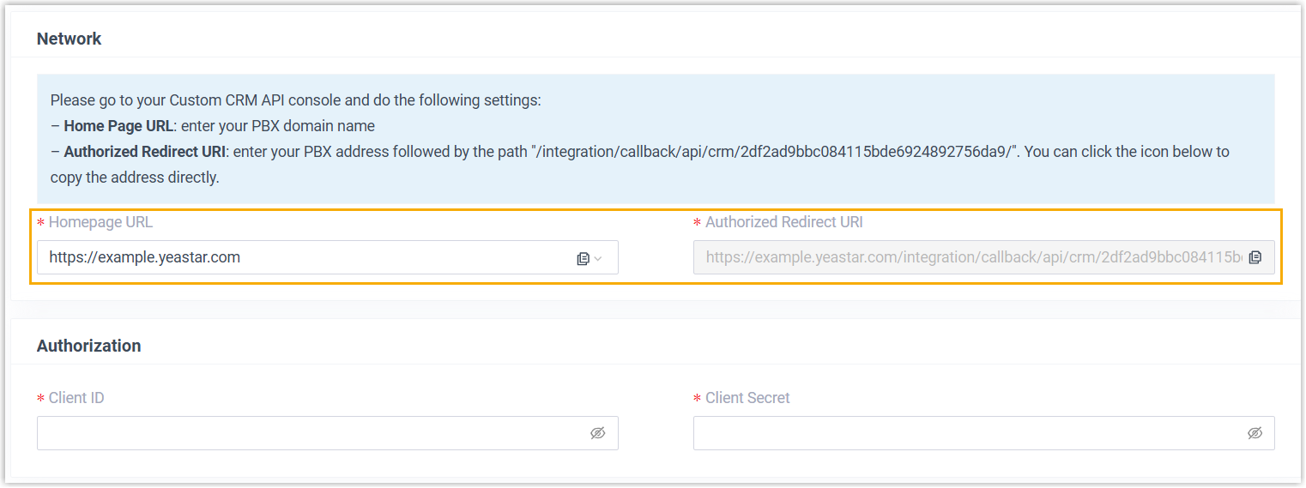The width and height of the screenshot is (1306, 488).
Task: Click the Client Secret field label
Action: (x=747, y=398)
